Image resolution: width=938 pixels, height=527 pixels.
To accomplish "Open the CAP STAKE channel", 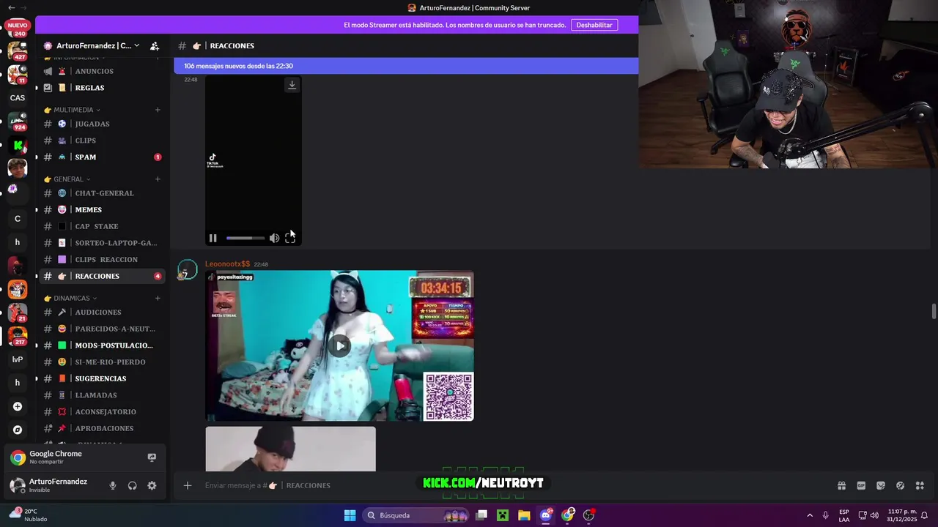I will pos(100,226).
